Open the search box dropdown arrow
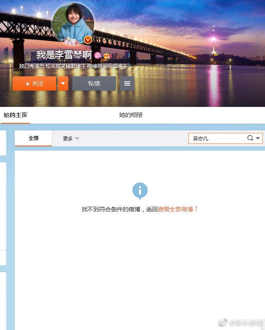Screen dimensions: 265x330 click(x=258, y=138)
